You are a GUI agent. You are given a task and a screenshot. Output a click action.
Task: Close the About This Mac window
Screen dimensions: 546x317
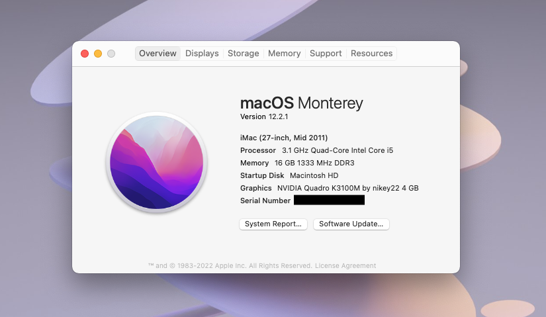(85, 54)
